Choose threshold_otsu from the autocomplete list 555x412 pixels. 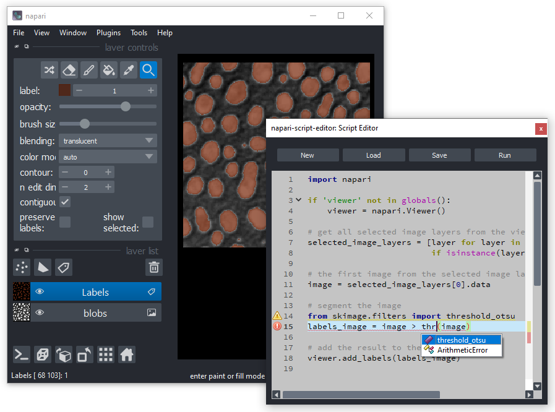[462, 340]
